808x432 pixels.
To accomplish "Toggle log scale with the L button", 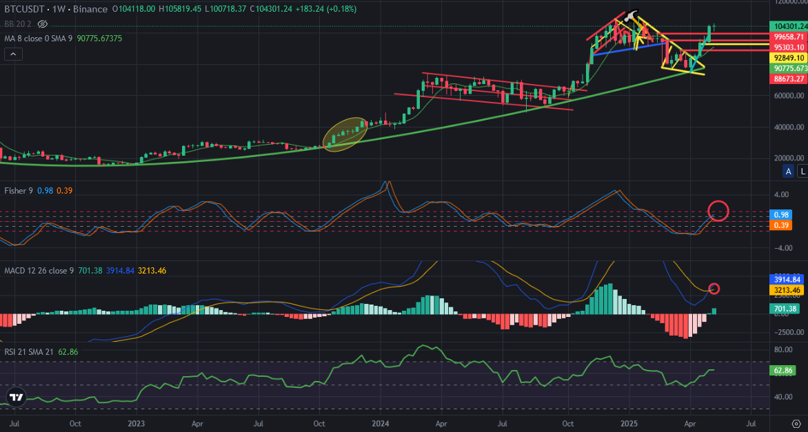I will tap(802, 172).
